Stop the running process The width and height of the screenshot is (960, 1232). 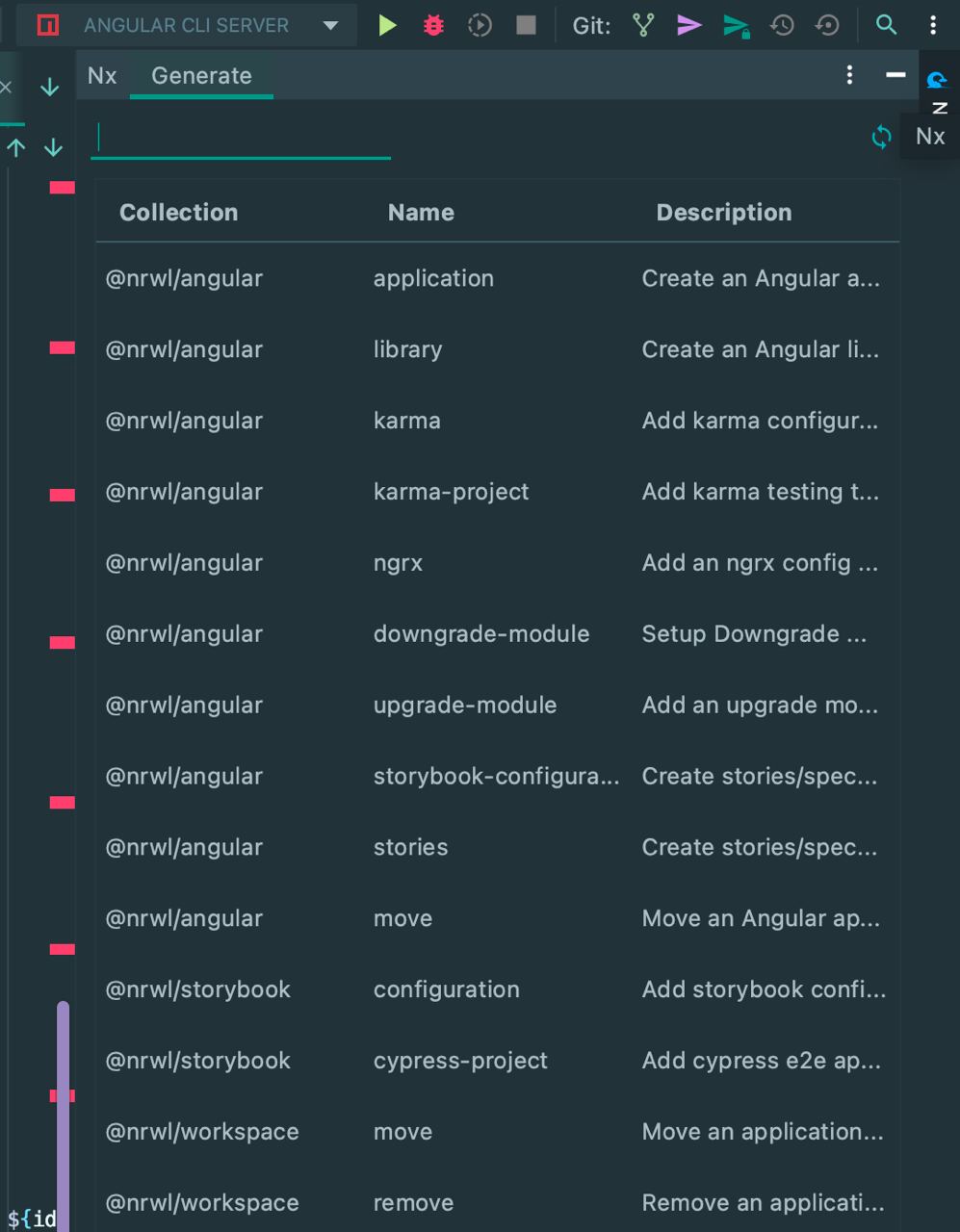(526, 25)
